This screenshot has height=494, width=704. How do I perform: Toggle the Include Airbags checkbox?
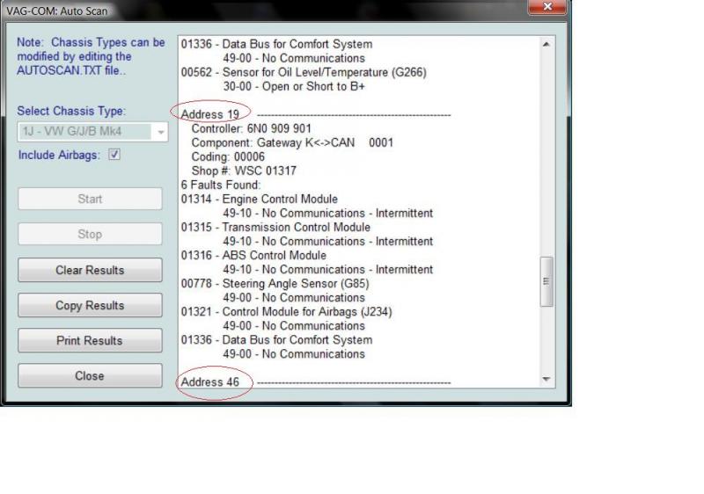(x=114, y=155)
